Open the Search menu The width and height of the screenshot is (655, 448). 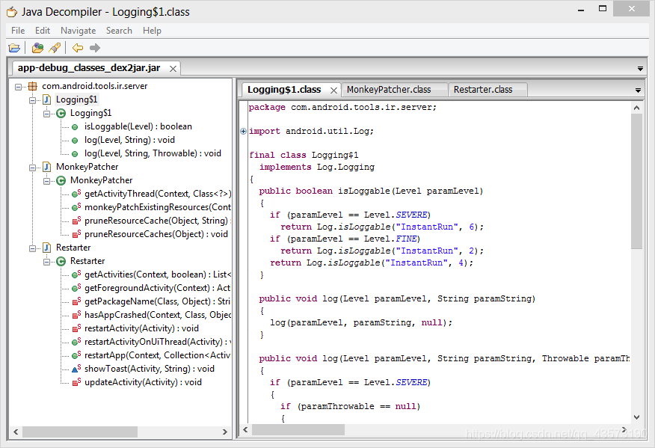119,31
